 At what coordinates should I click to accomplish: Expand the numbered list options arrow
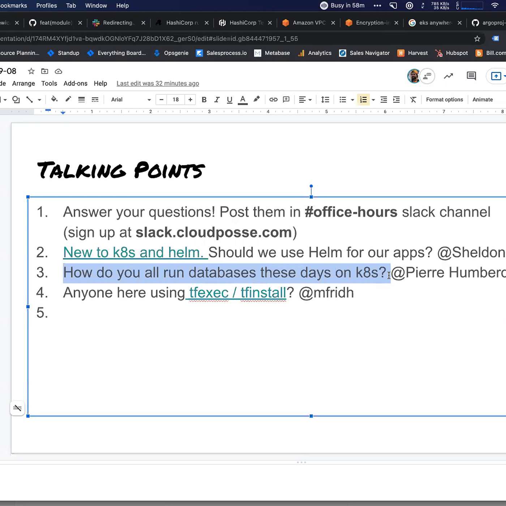click(373, 100)
